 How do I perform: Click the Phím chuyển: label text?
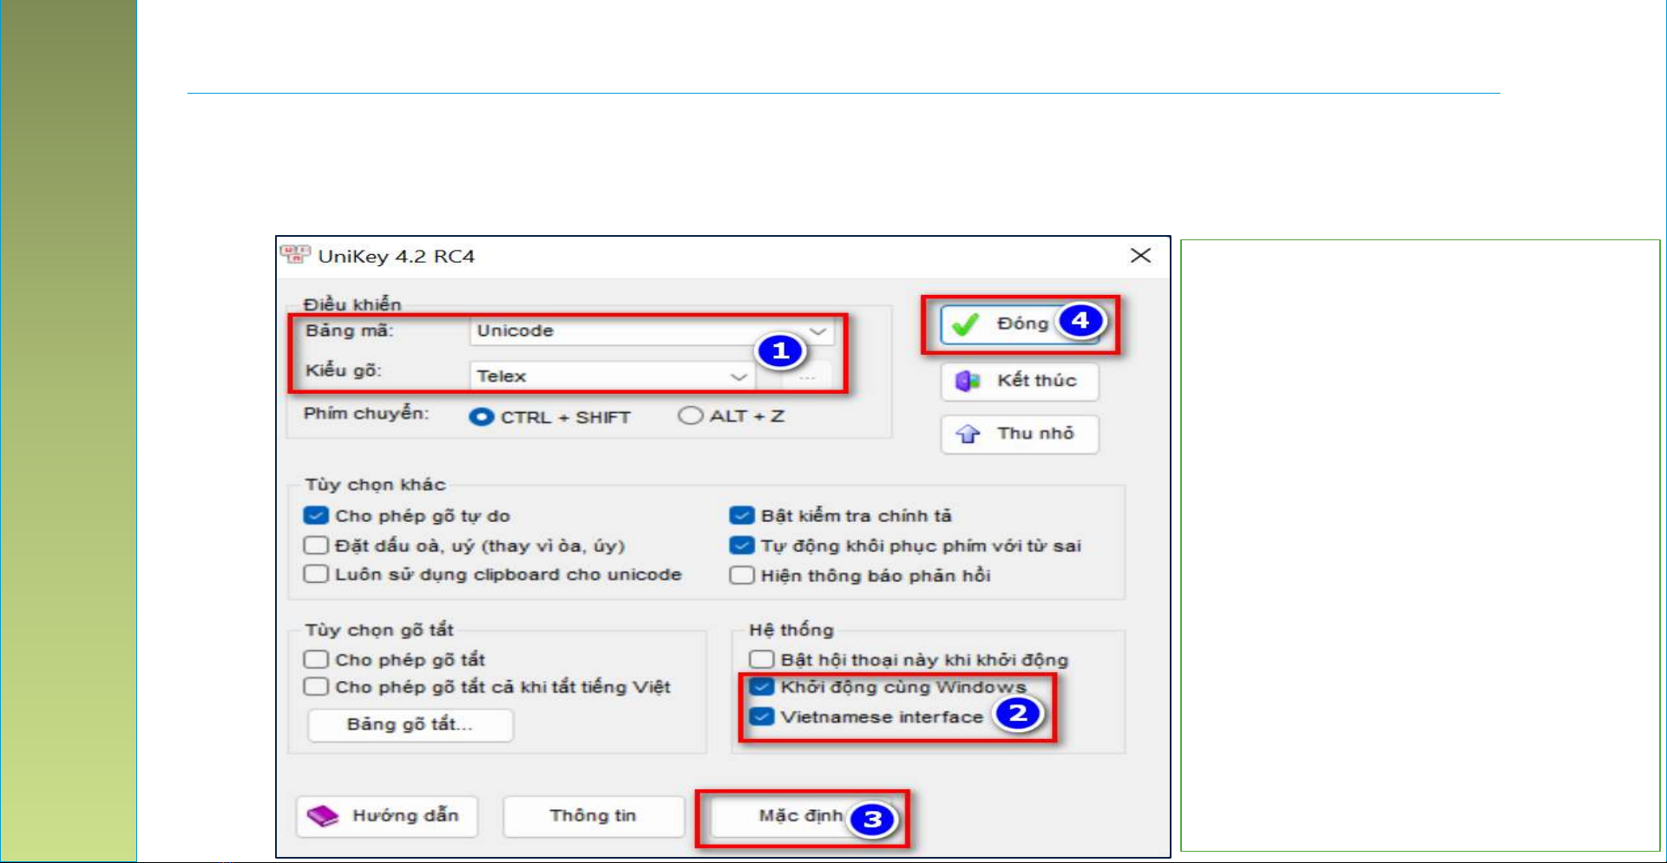(366, 414)
